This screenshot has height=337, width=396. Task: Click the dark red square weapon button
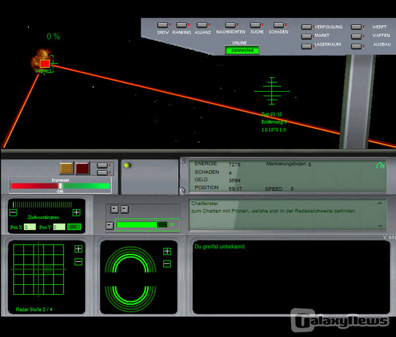82,168
